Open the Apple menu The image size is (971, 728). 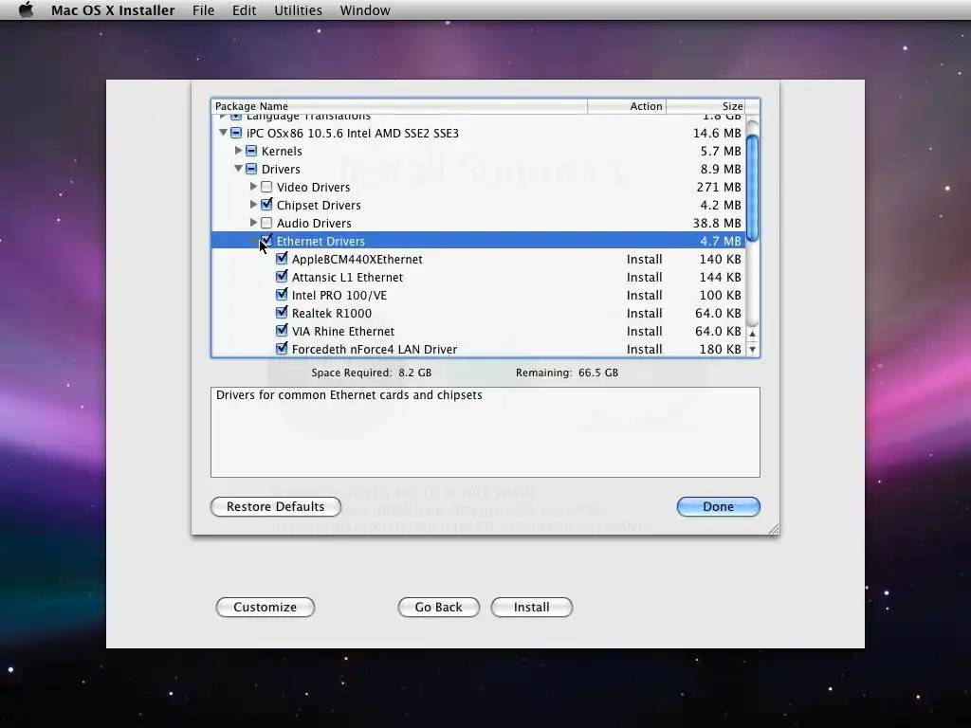pos(26,9)
